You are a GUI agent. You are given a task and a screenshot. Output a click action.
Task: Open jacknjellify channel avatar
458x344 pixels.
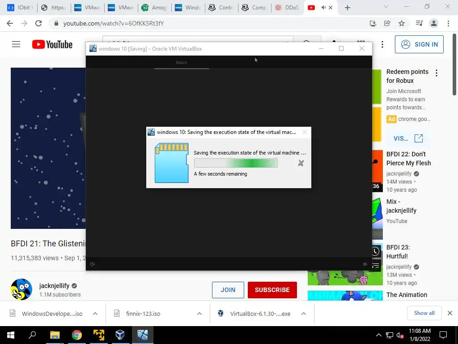[21, 290]
